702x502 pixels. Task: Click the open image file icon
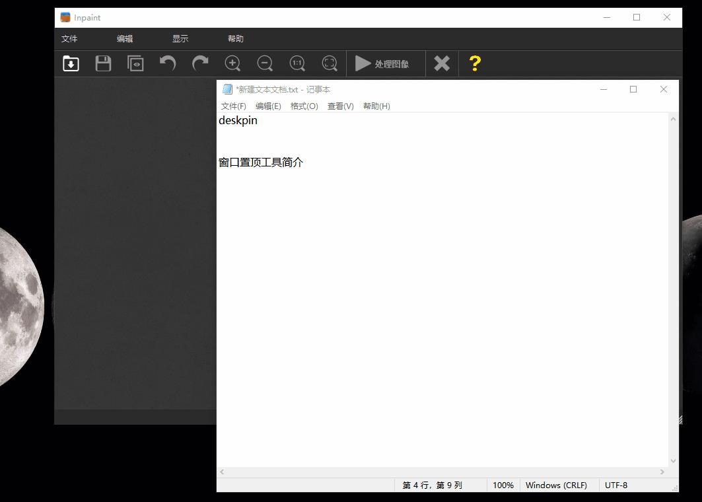(71, 63)
